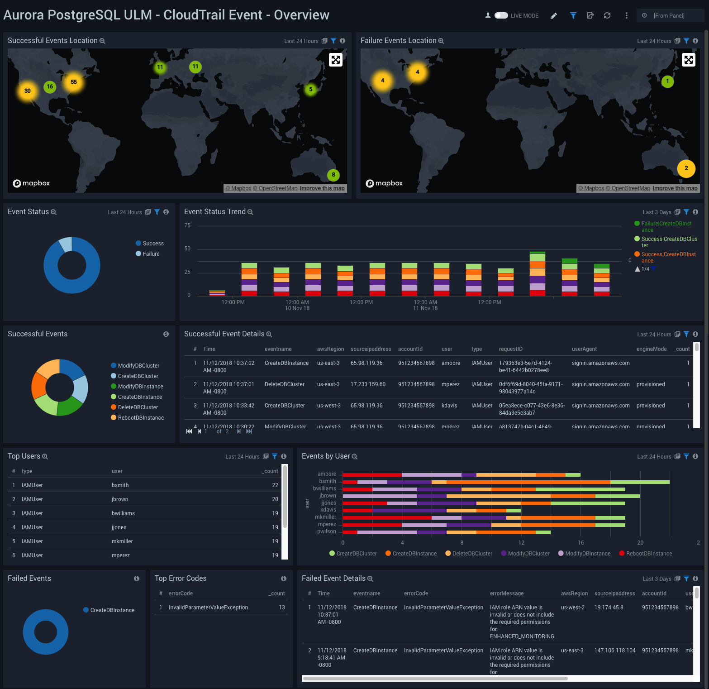The image size is (709, 689).
Task: Open the three-dot overflow menu icon
Action: point(627,15)
